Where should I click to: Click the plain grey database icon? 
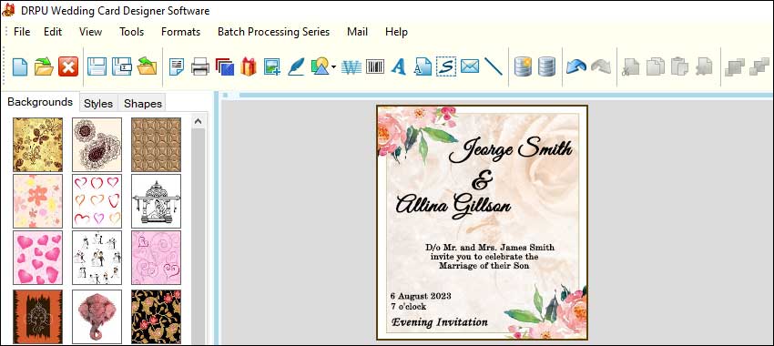coord(546,66)
